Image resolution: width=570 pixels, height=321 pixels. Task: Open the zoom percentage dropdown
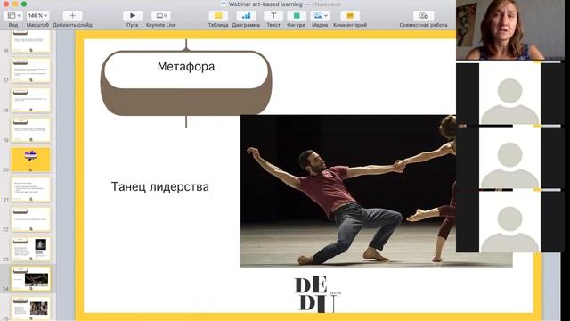click(x=37, y=16)
